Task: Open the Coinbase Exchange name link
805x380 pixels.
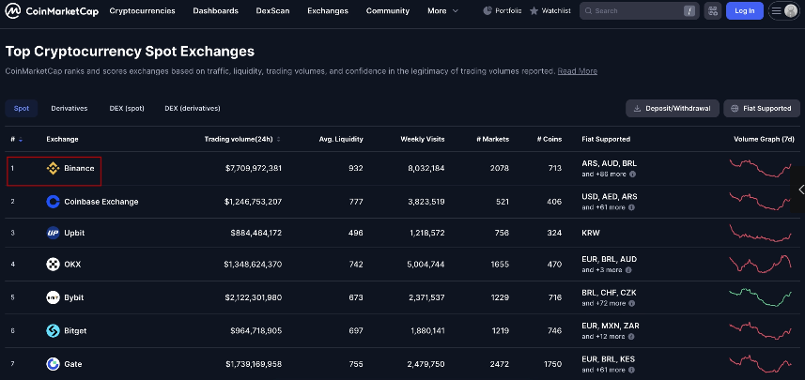Action: click(x=101, y=202)
